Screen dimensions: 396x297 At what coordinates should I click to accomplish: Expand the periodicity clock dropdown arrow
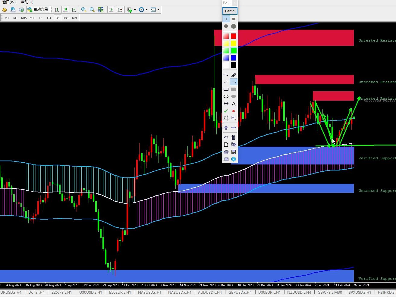point(147,10)
